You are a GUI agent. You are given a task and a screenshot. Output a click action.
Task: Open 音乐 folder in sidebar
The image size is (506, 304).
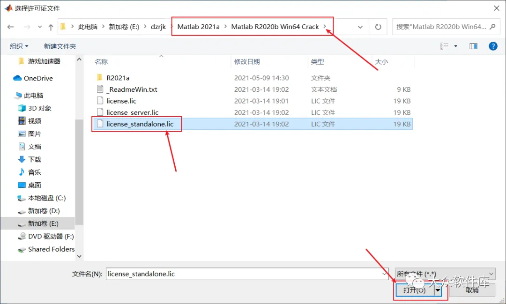coord(34,172)
